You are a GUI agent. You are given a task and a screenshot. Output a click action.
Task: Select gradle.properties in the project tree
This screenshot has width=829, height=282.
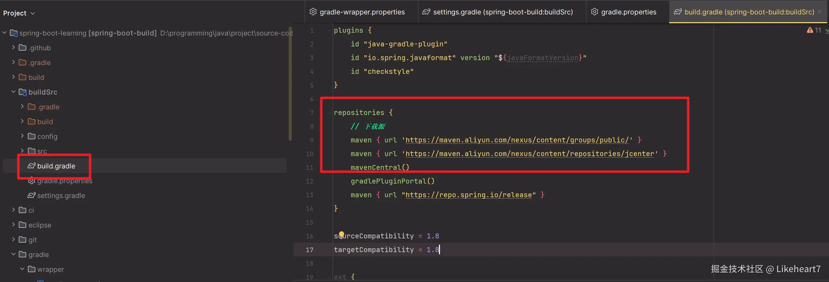(65, 181)
